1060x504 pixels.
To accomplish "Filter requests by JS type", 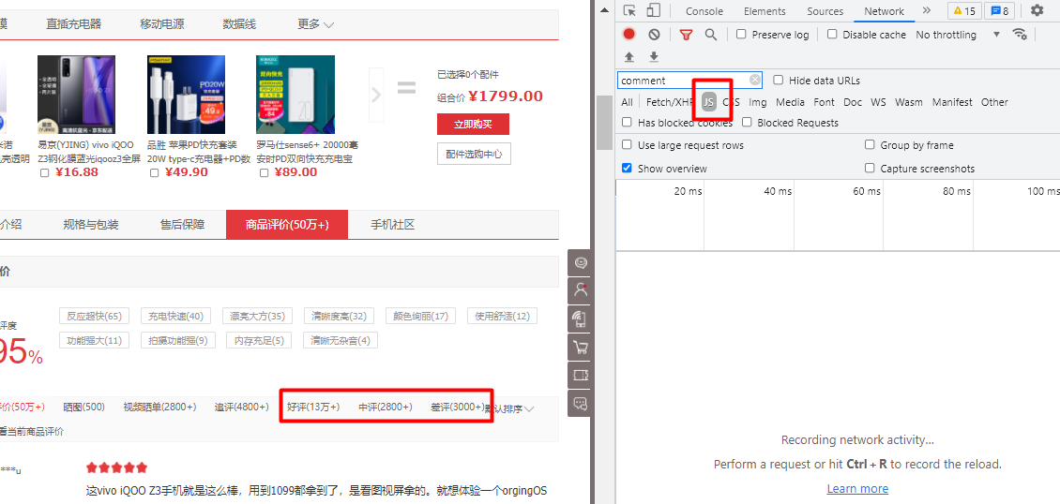I will (708, 102).
